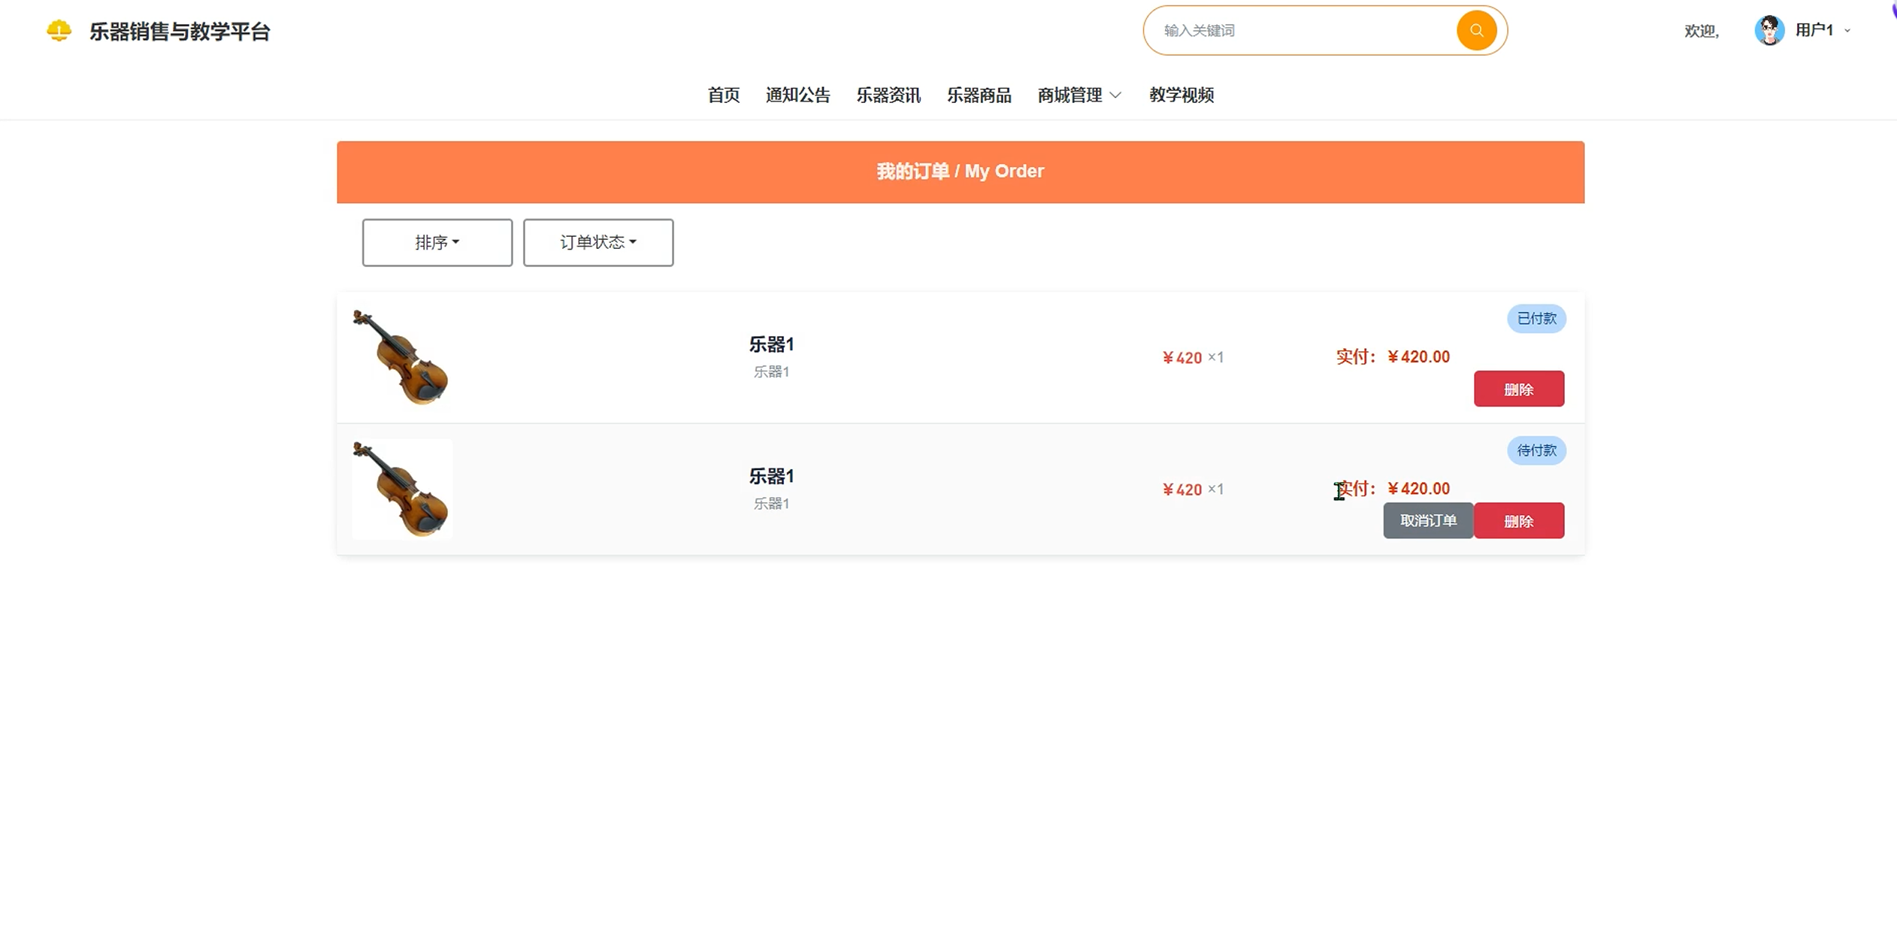
Task: Open the first order's 乐器1 title
Action: tap(771, 344)
